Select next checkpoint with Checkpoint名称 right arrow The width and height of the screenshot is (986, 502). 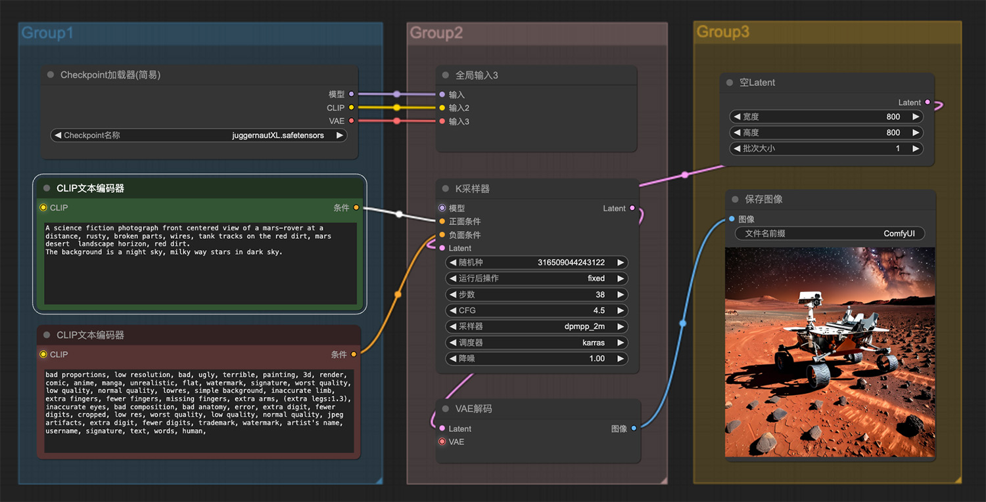[x=340, y=135]
